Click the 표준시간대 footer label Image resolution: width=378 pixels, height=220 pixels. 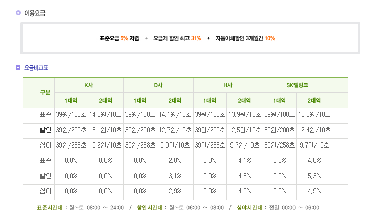pyautogui.click(x=49, y=208)
